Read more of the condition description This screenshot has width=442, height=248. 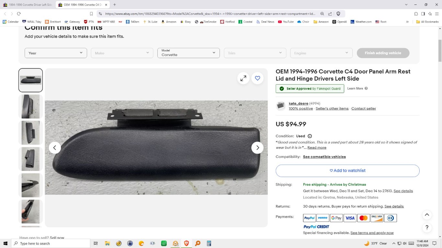[317, 148]
